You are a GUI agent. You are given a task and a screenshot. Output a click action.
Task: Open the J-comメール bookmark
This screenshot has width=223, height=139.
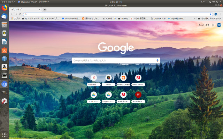coord(158,18)
